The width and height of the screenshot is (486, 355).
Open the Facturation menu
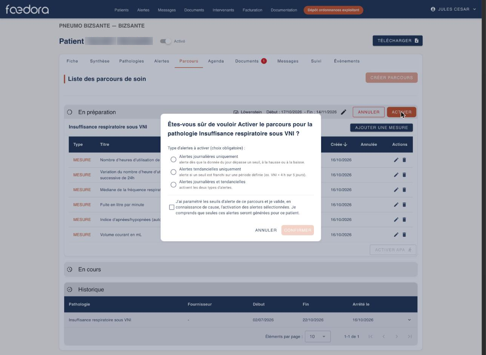coord(252,10)
